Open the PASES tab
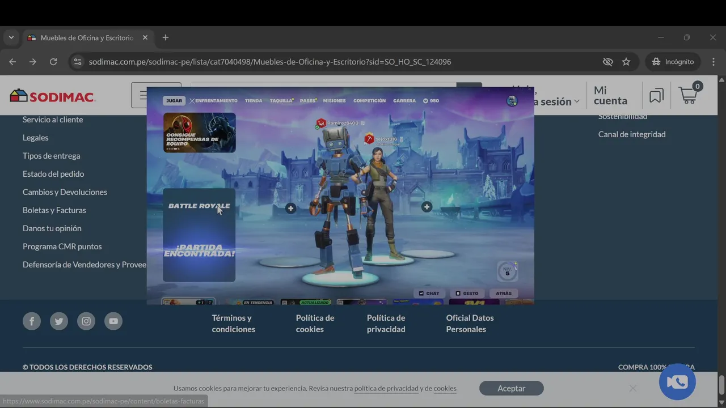Screen dimensions: 726x408 pos(308,101)
